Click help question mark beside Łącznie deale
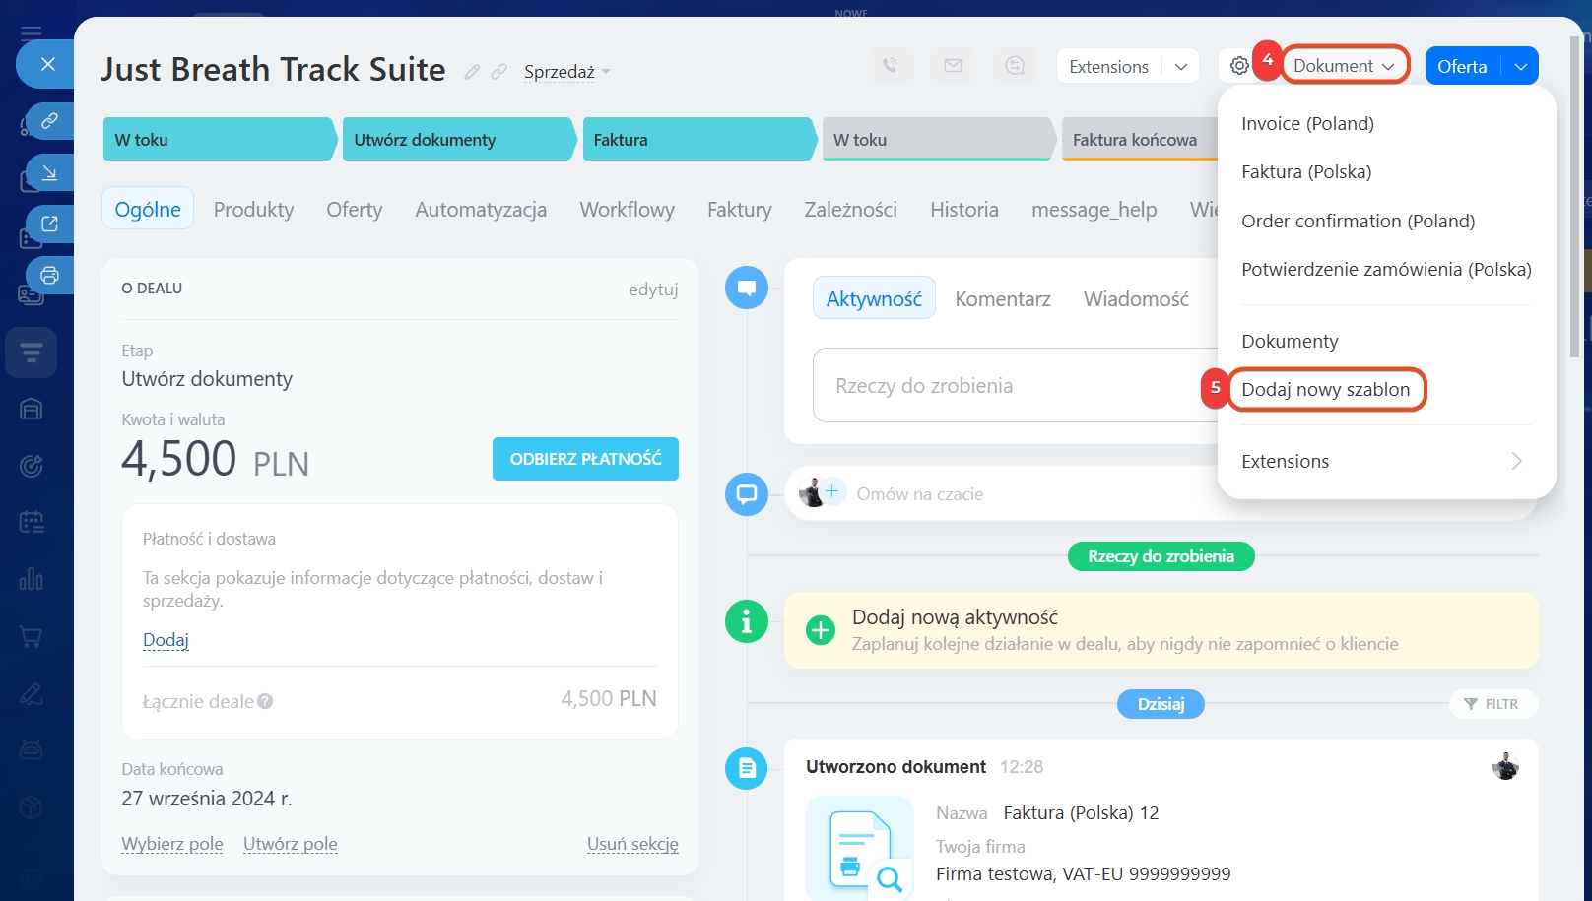This screenshot has height=901, width=1592. pyautogui.click(x=265, y=702)
